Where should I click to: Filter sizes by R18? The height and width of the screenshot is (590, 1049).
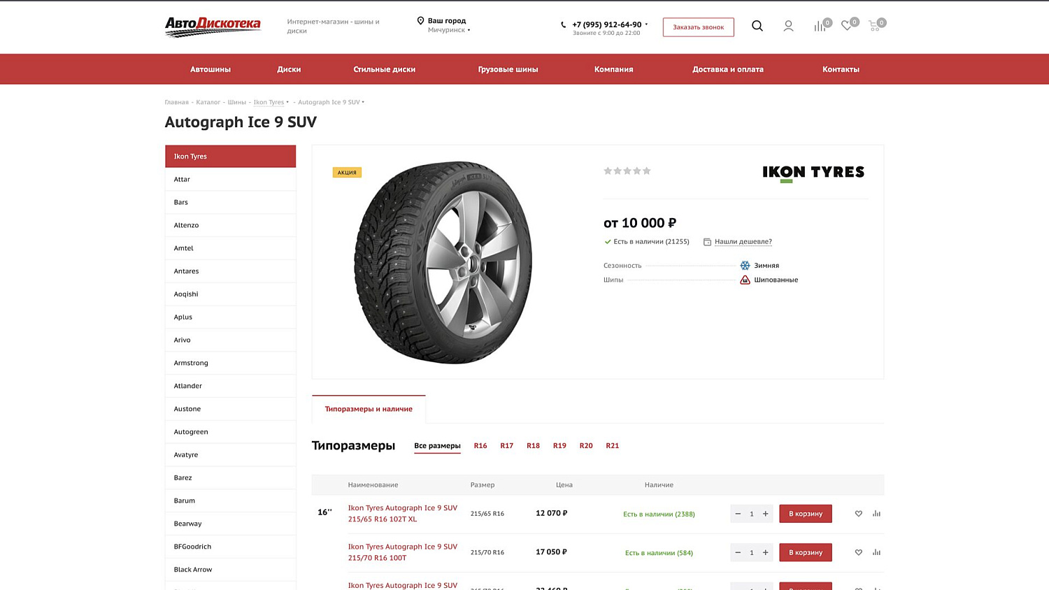point(533,446)
